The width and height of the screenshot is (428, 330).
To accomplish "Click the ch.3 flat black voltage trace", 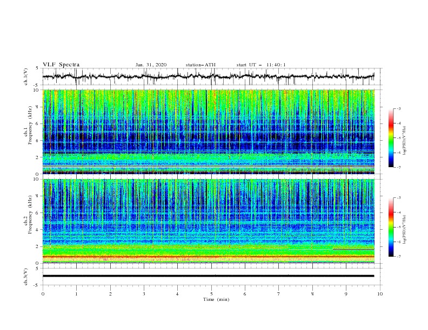I will [208, 276].
